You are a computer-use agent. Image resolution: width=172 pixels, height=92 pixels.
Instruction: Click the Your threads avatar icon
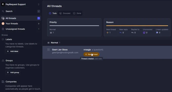coord(3,24)
